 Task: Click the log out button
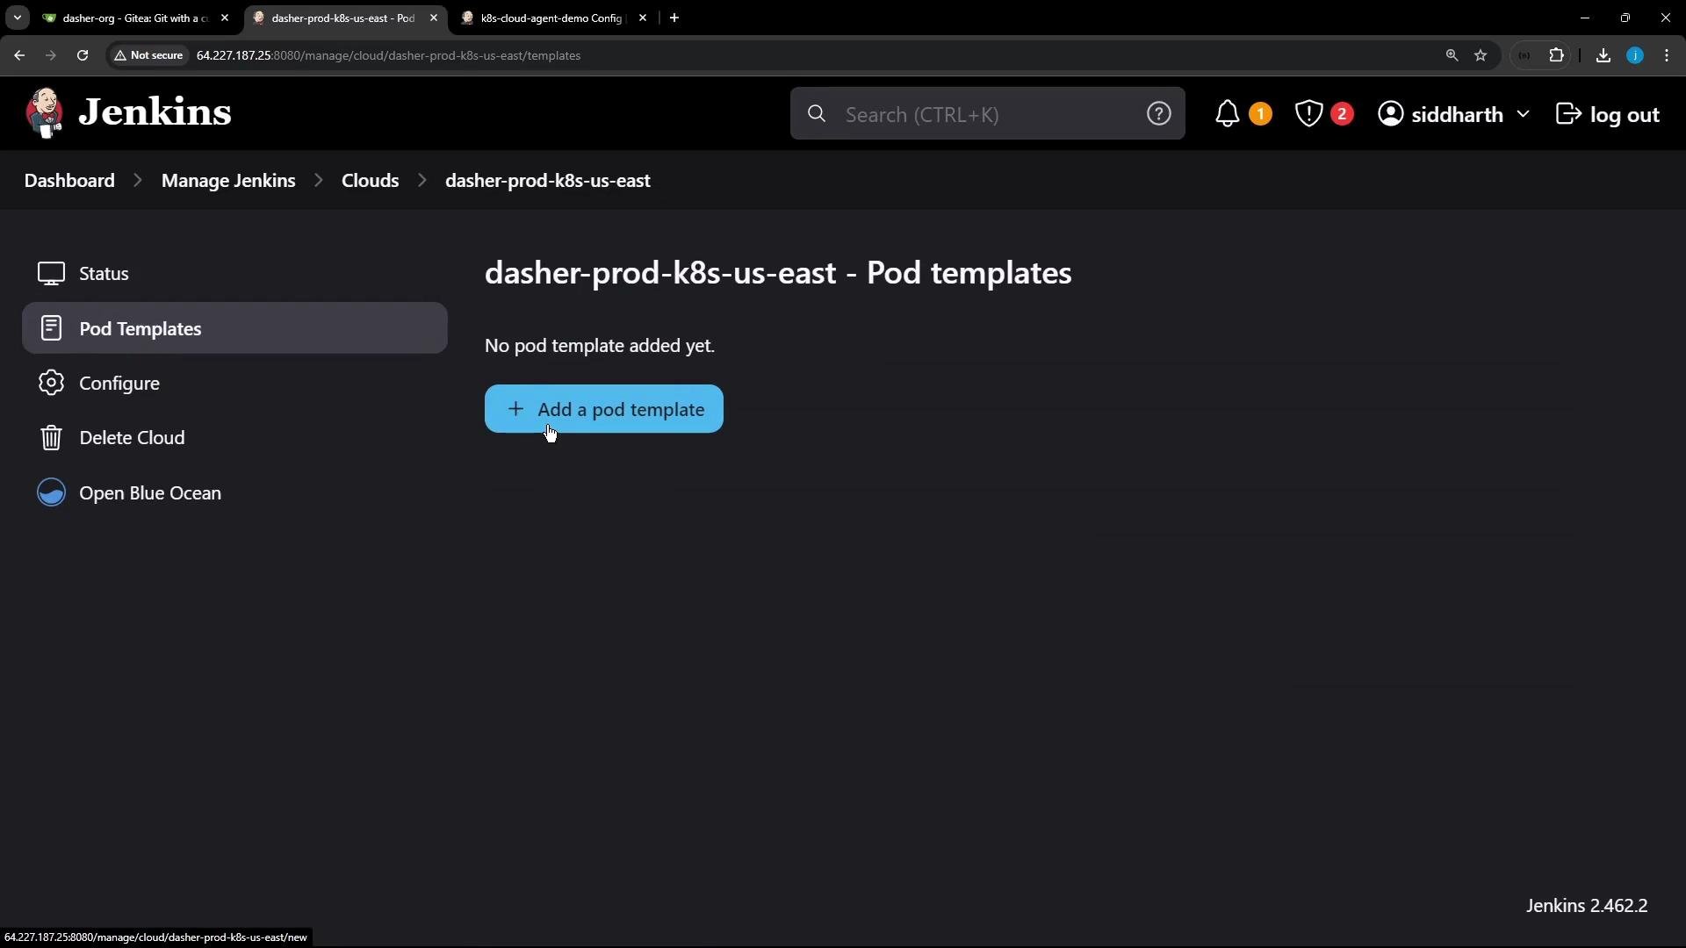pos(1607,114)
